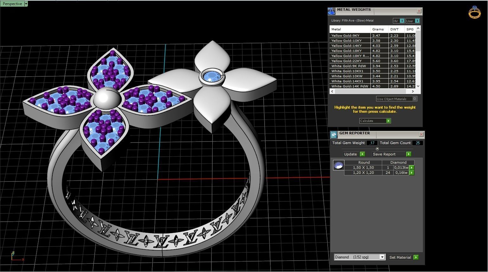Select the Yellow Gold:22KY row

pos(373,61)
